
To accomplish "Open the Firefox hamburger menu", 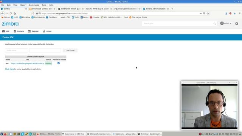I will [x=239, y=14].
